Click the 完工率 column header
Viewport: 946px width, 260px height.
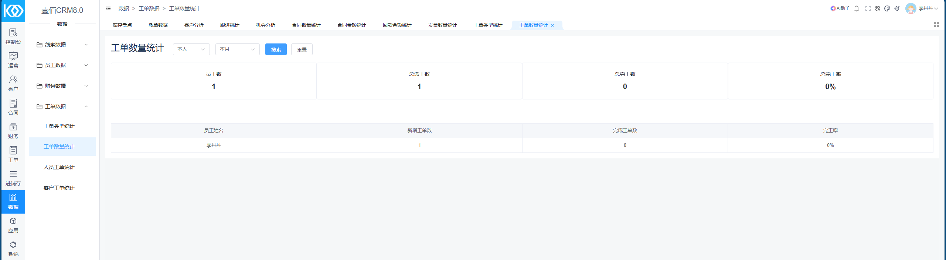point(830,130)
